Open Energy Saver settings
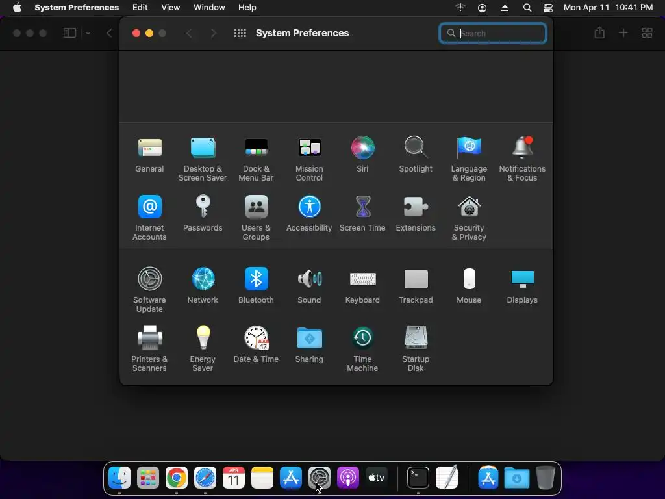This screenshot has height=499, width=665. pyautogui.click(x=203, y=349)
